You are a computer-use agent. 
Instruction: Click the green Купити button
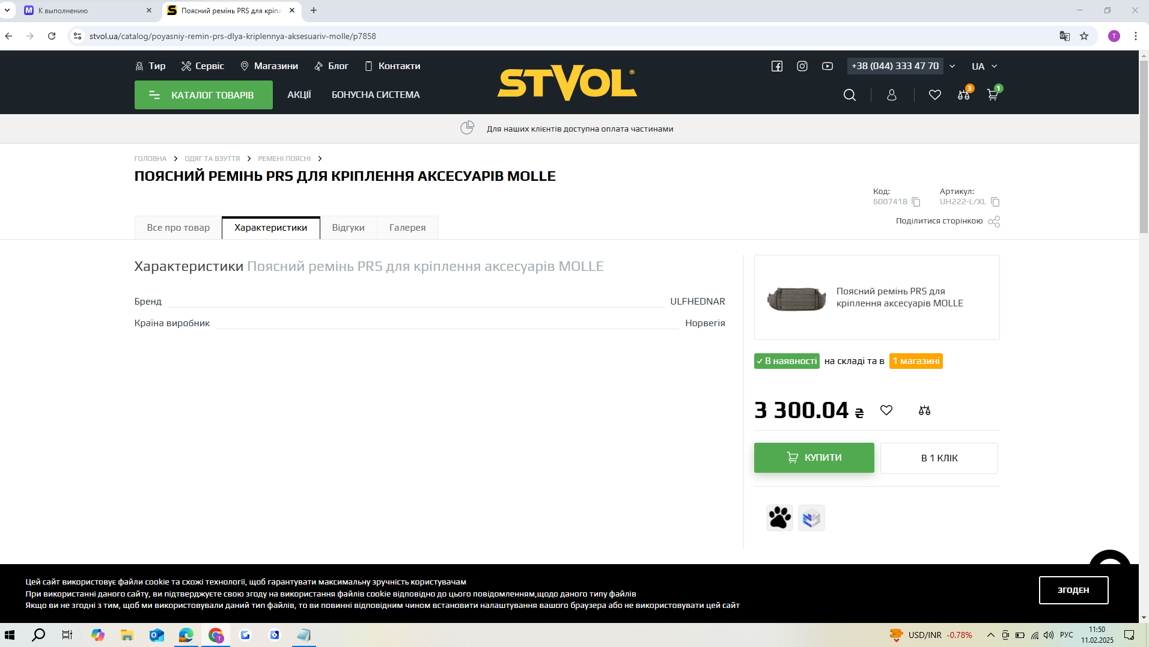[x=814, y=458]
